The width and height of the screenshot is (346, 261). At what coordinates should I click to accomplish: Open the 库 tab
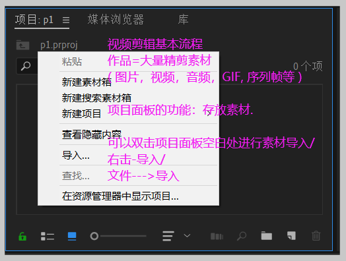[183, 19]
